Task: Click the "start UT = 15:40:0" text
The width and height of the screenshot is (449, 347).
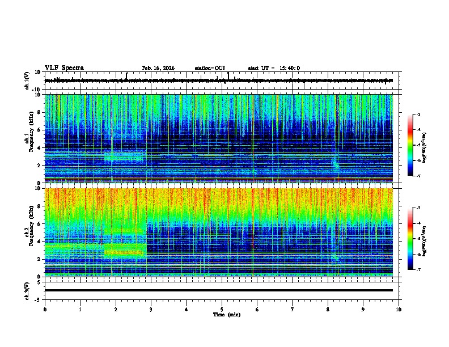Action: click(274, 68)
